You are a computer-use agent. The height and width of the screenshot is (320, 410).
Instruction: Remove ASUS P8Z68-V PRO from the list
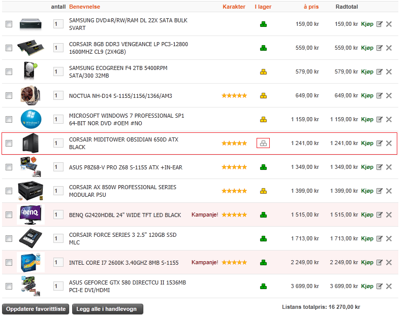pos(389,167)
